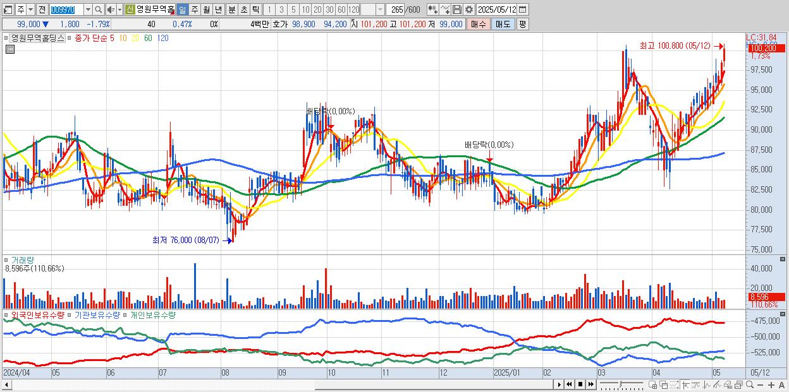Click the eraser tool icon
789x392 pixels.
point(728,385)
